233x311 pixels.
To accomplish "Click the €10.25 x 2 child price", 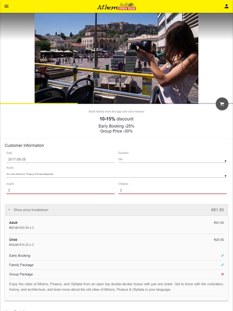I will pyautogui.click(x=27, y=245).
